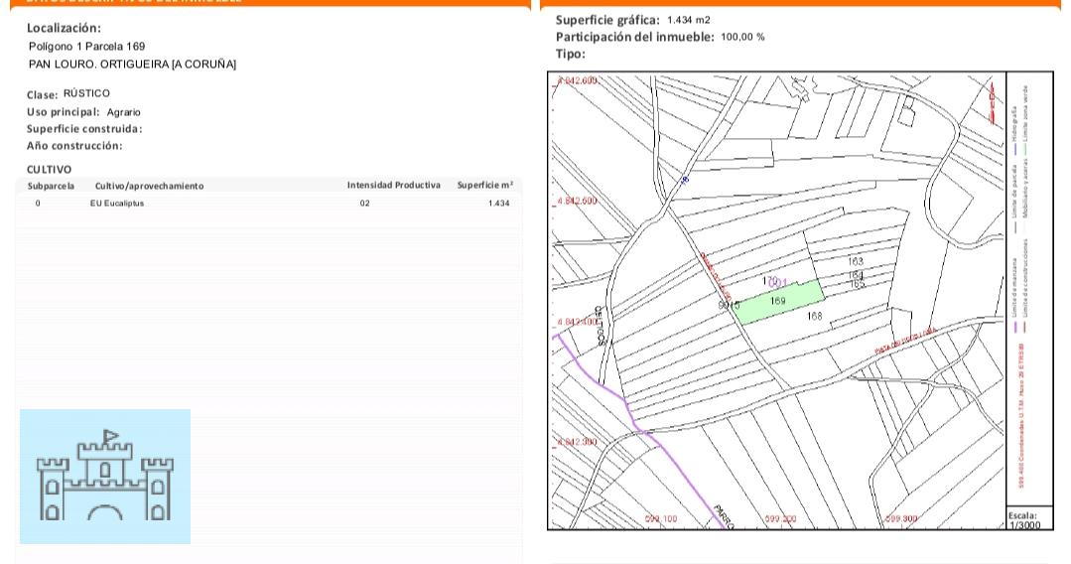The width and height of the screenshot is (1071, 564).
Task: Click parcel 163 label on the map
Action: pos(856,261)
